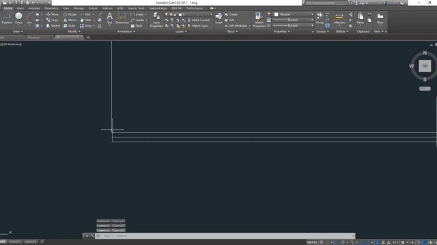The height and width of the screenshot is (245, 437).
Task: Click the command line input field
Action: 225,236
